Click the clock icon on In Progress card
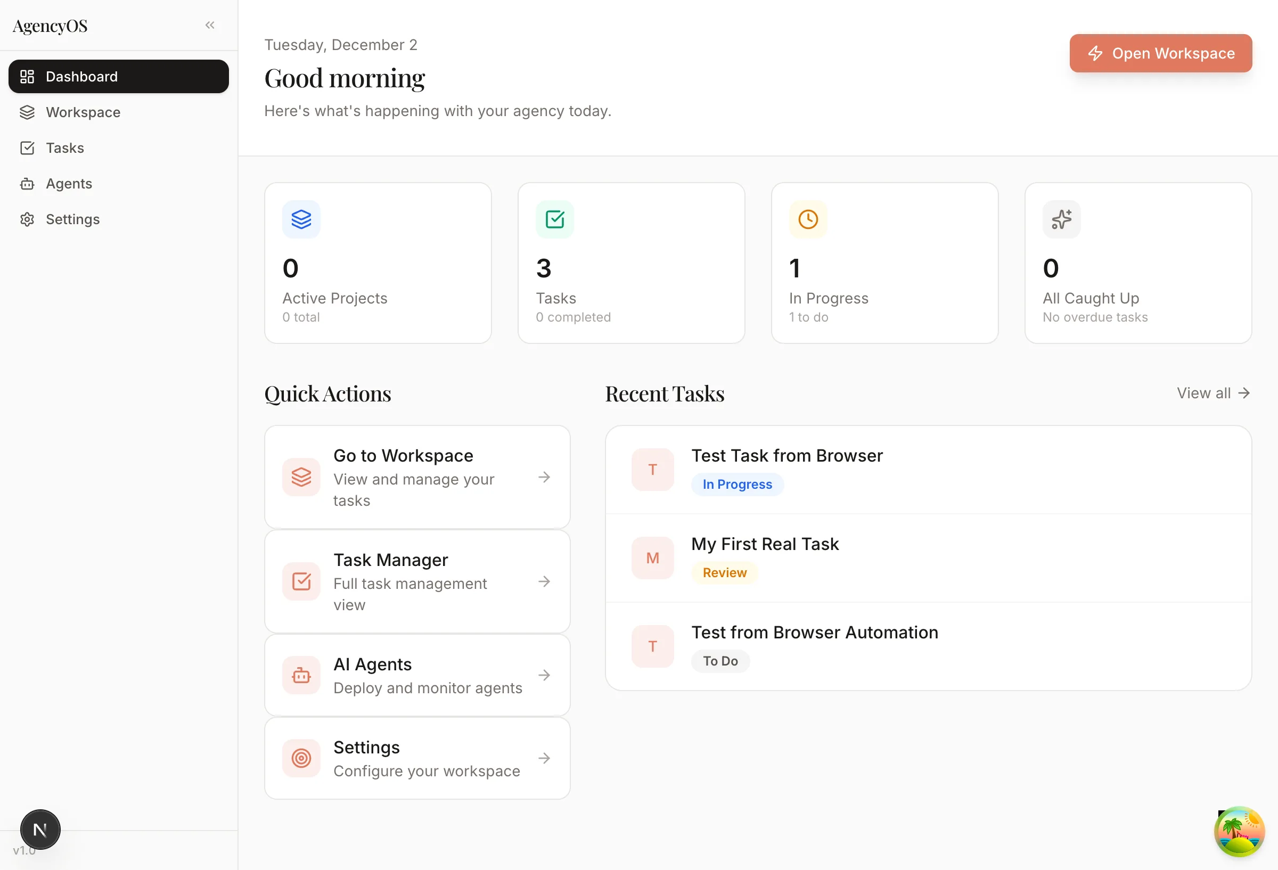This screenshot has height=870, width=1278. click(x=807, y=219)
